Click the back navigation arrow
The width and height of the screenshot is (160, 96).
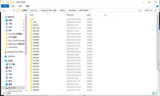click(x=4, y=10)
